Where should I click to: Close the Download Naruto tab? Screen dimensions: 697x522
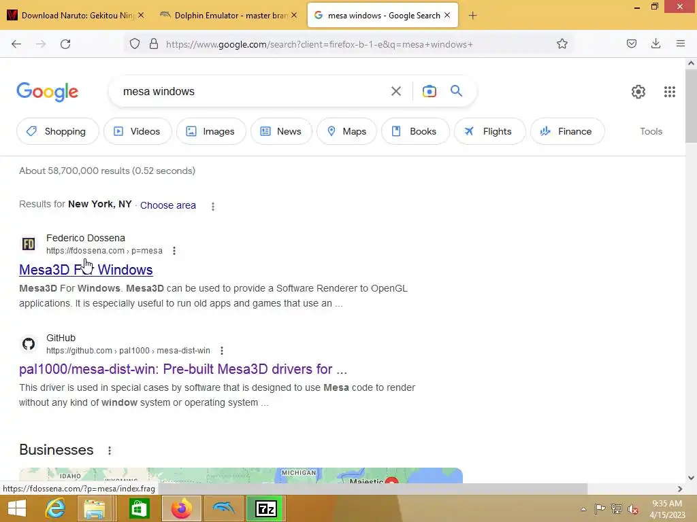[141, 15]
